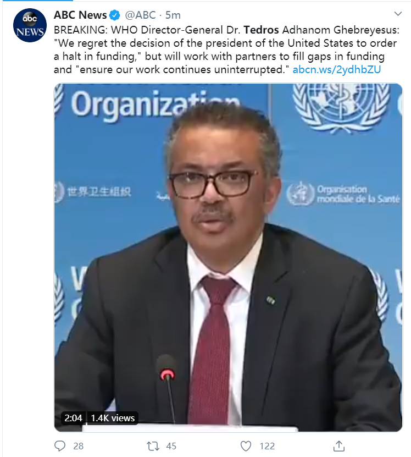Open the 5m timestamp permalink
This screenshot has height=457, width=411.
173,15
